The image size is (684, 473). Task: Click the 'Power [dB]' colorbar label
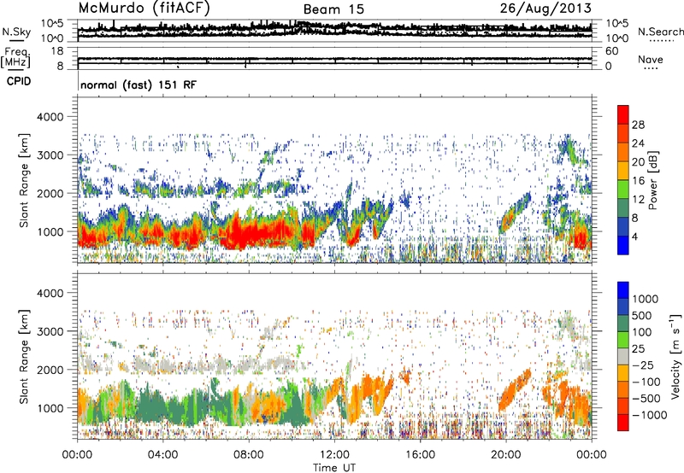pyautogui.click(x=653, y=180)
